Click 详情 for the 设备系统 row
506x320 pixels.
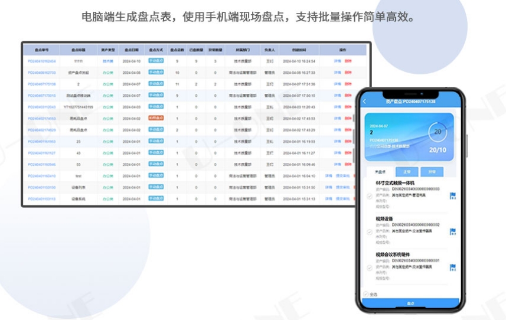(x=328, y=199)
